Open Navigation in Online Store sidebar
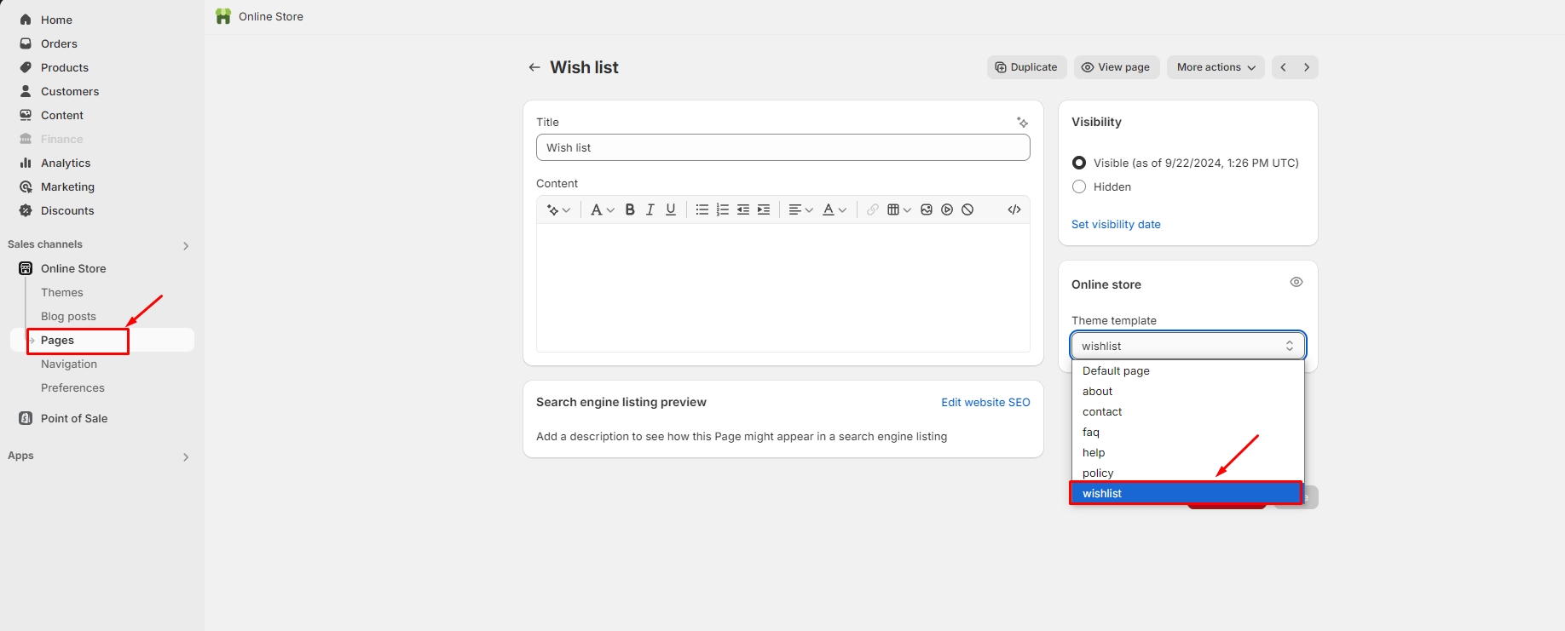Image resolution: width=1565 pixels, height=631 pixels. [x=69, y=364]
